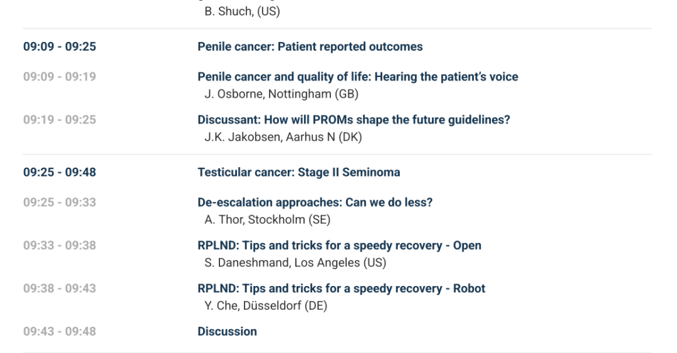Viewport: 677px width, 353px height.
Task: Select speaker Y. Che, Düsseldorf (DE)
Action: coord(266,306)
